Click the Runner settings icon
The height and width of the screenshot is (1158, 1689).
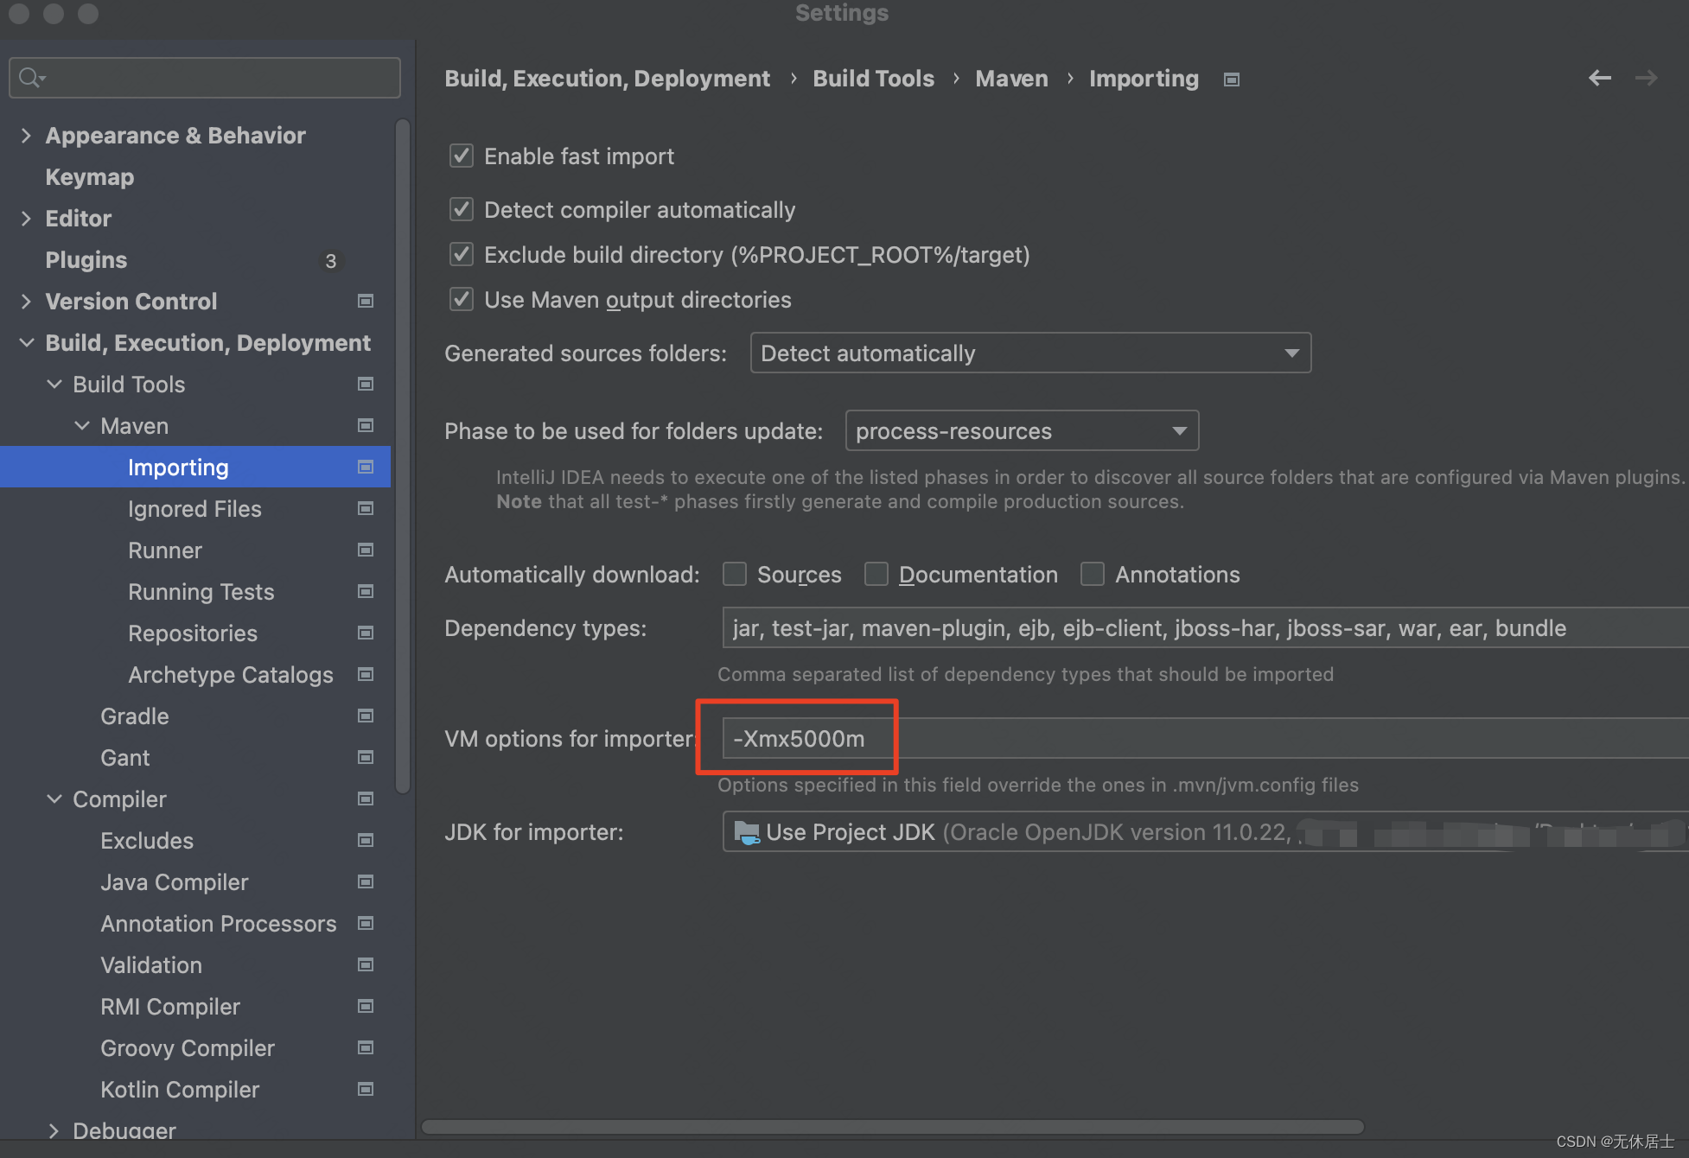coord(366,550)
